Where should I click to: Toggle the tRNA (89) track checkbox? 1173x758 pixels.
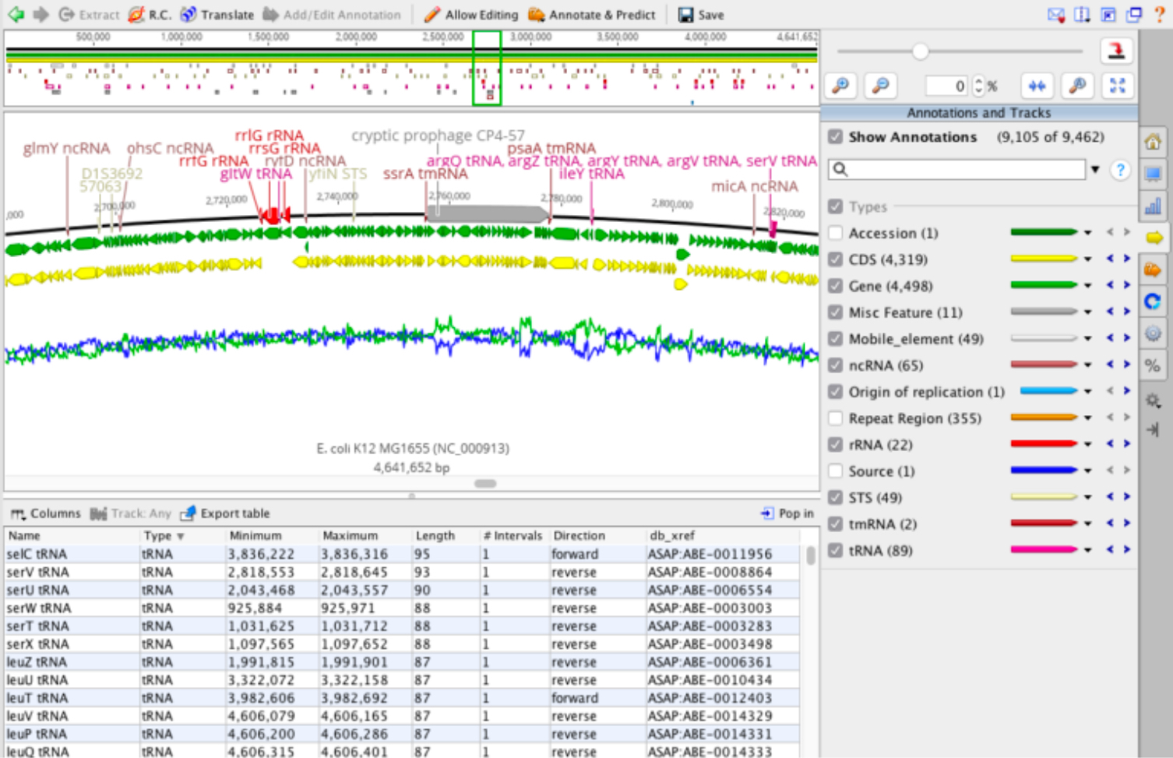[x=836, y=551]
